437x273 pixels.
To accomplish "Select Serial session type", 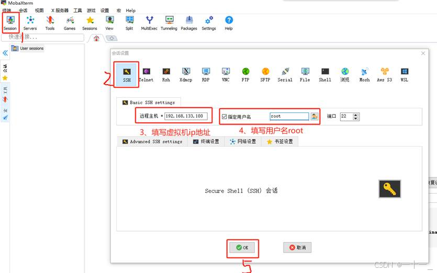I will (x=285, y=75).
